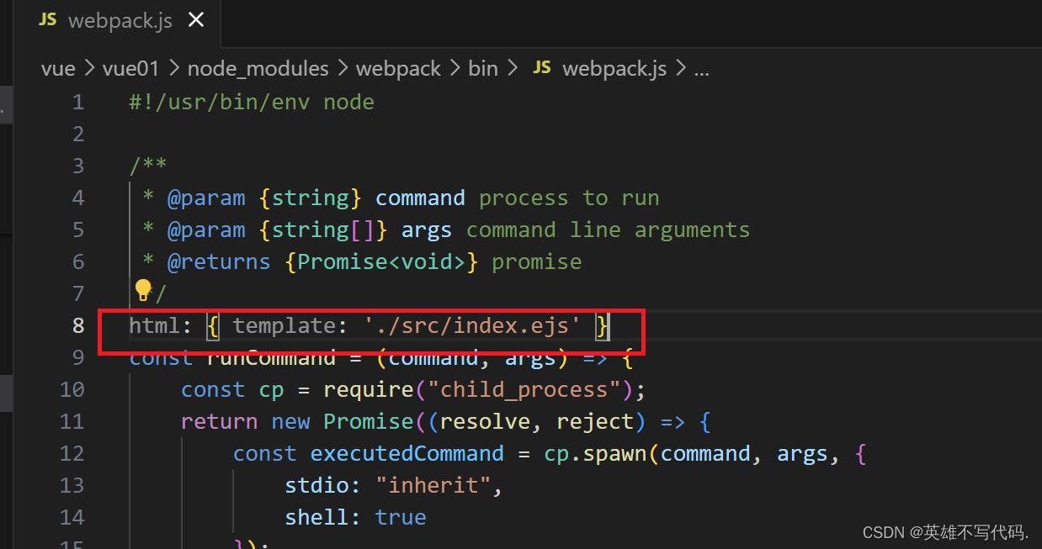
Task: Close the webpack.js editor tab
Action: [x=196, y=19]
